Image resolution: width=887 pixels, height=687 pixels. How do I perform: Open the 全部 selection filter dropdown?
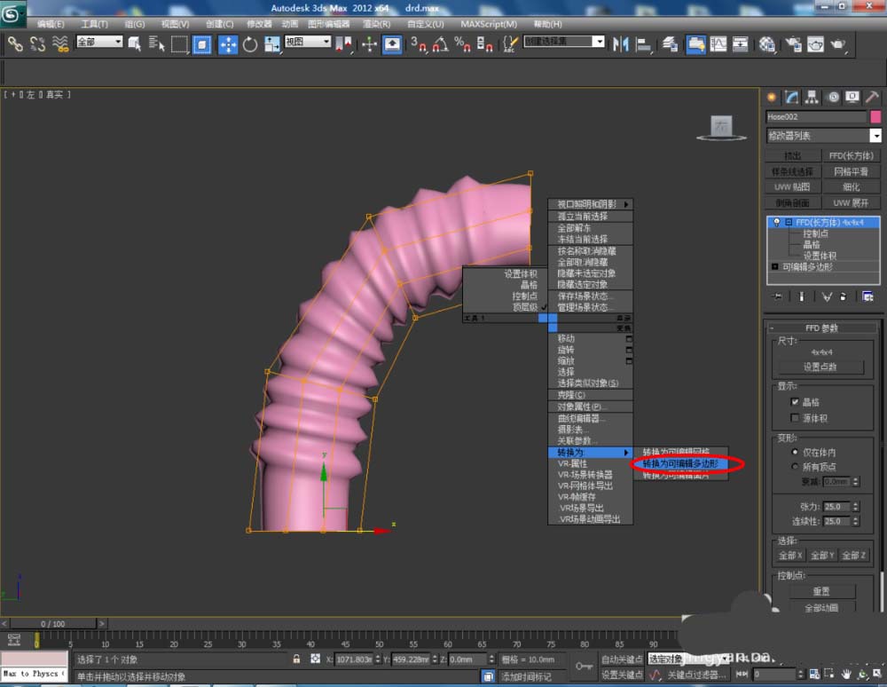(99, 42)
